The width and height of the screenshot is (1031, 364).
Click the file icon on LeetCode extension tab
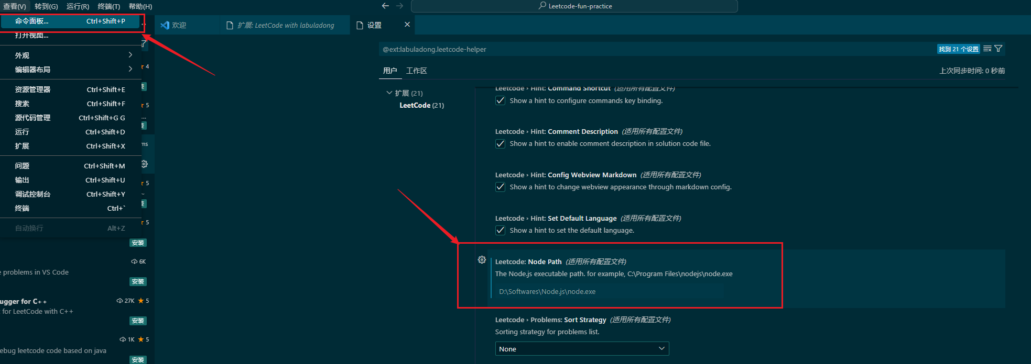(x=230, y=25)
